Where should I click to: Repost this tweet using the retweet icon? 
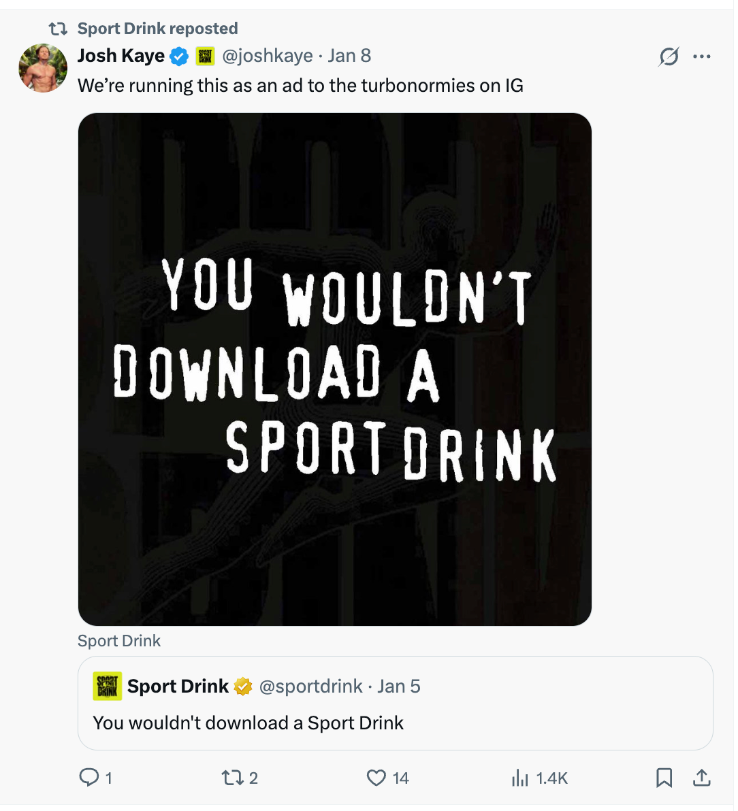231,777
